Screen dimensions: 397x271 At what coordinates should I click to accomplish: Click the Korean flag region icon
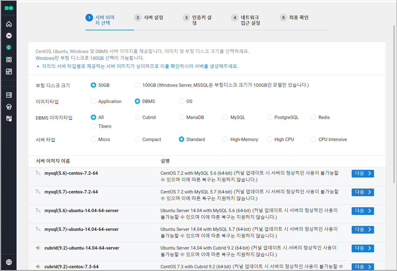[x=9, y=36]
